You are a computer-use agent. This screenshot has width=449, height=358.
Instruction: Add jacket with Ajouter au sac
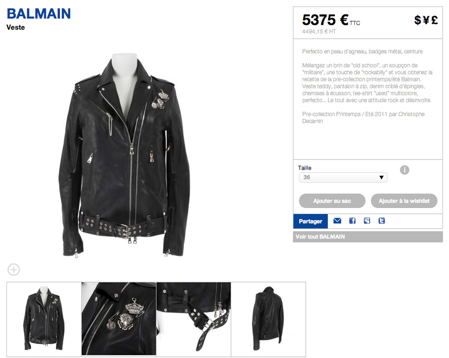tap(332, 201)
